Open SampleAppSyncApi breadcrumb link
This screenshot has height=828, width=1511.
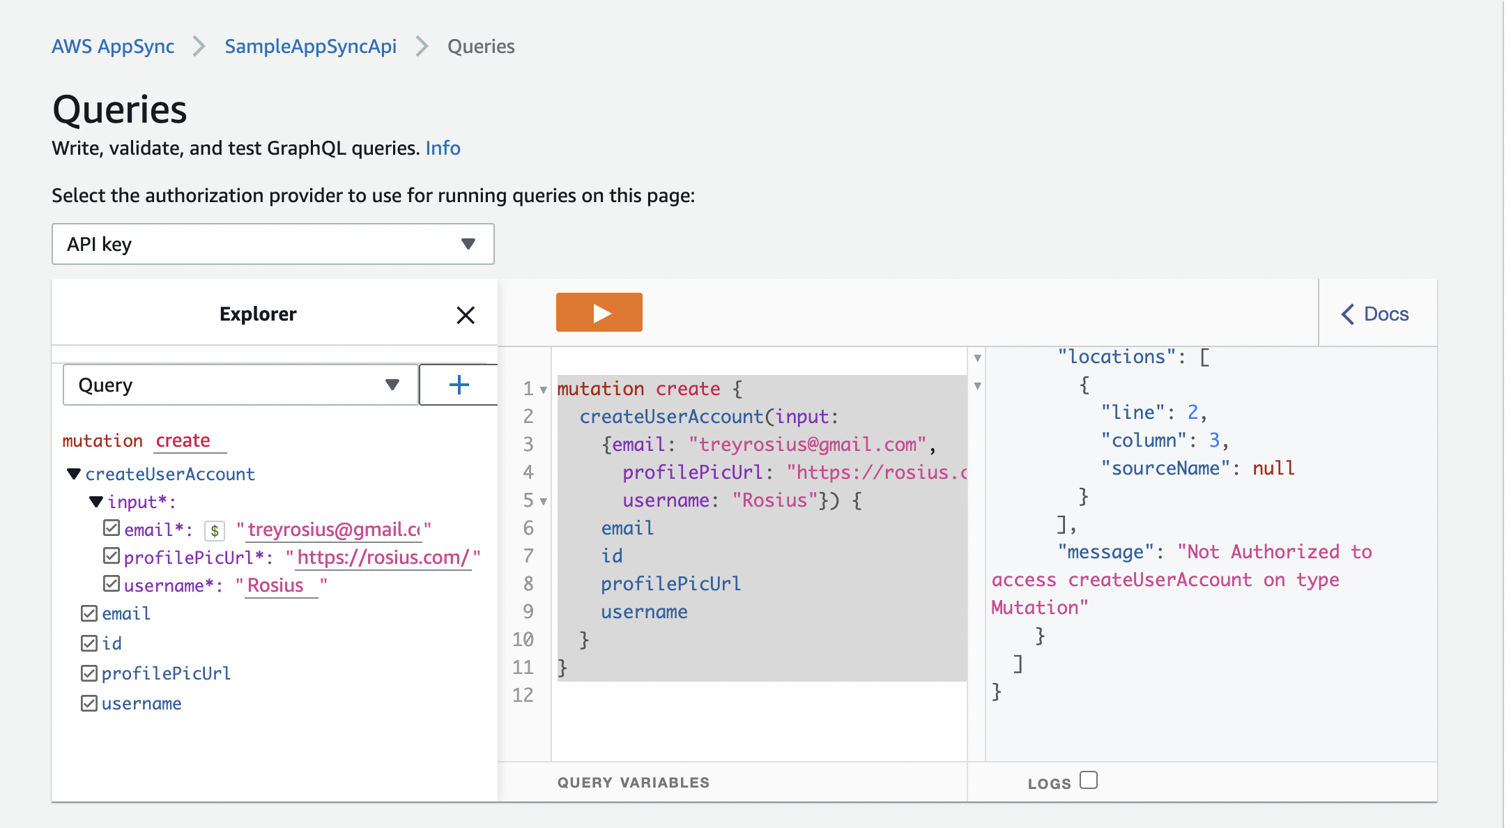[310, 47]
